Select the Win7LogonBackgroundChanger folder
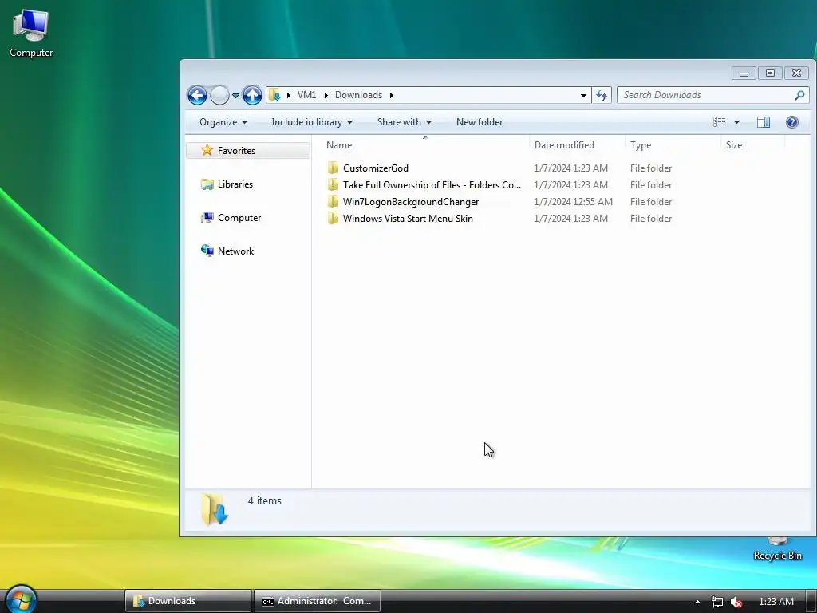817x613 pixels. 411,201
